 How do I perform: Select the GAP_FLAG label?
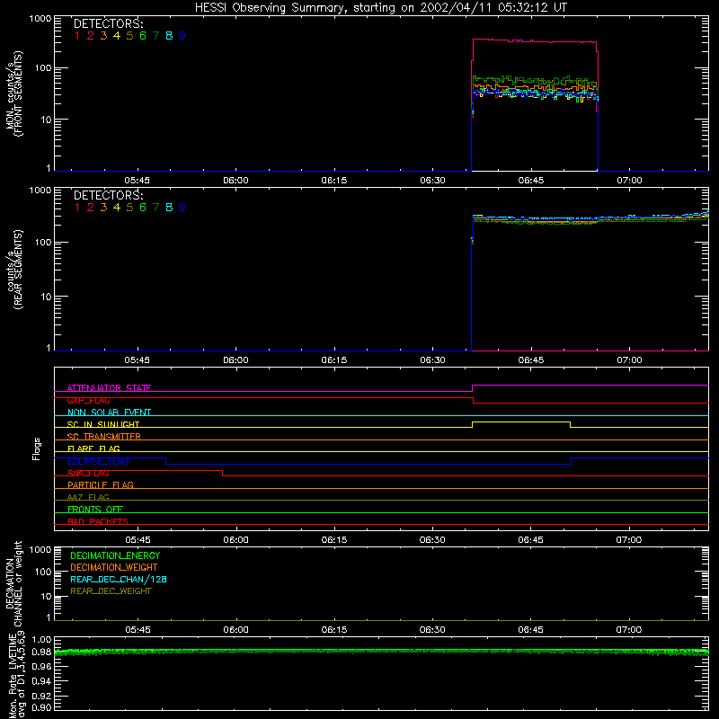coord(88,400)
